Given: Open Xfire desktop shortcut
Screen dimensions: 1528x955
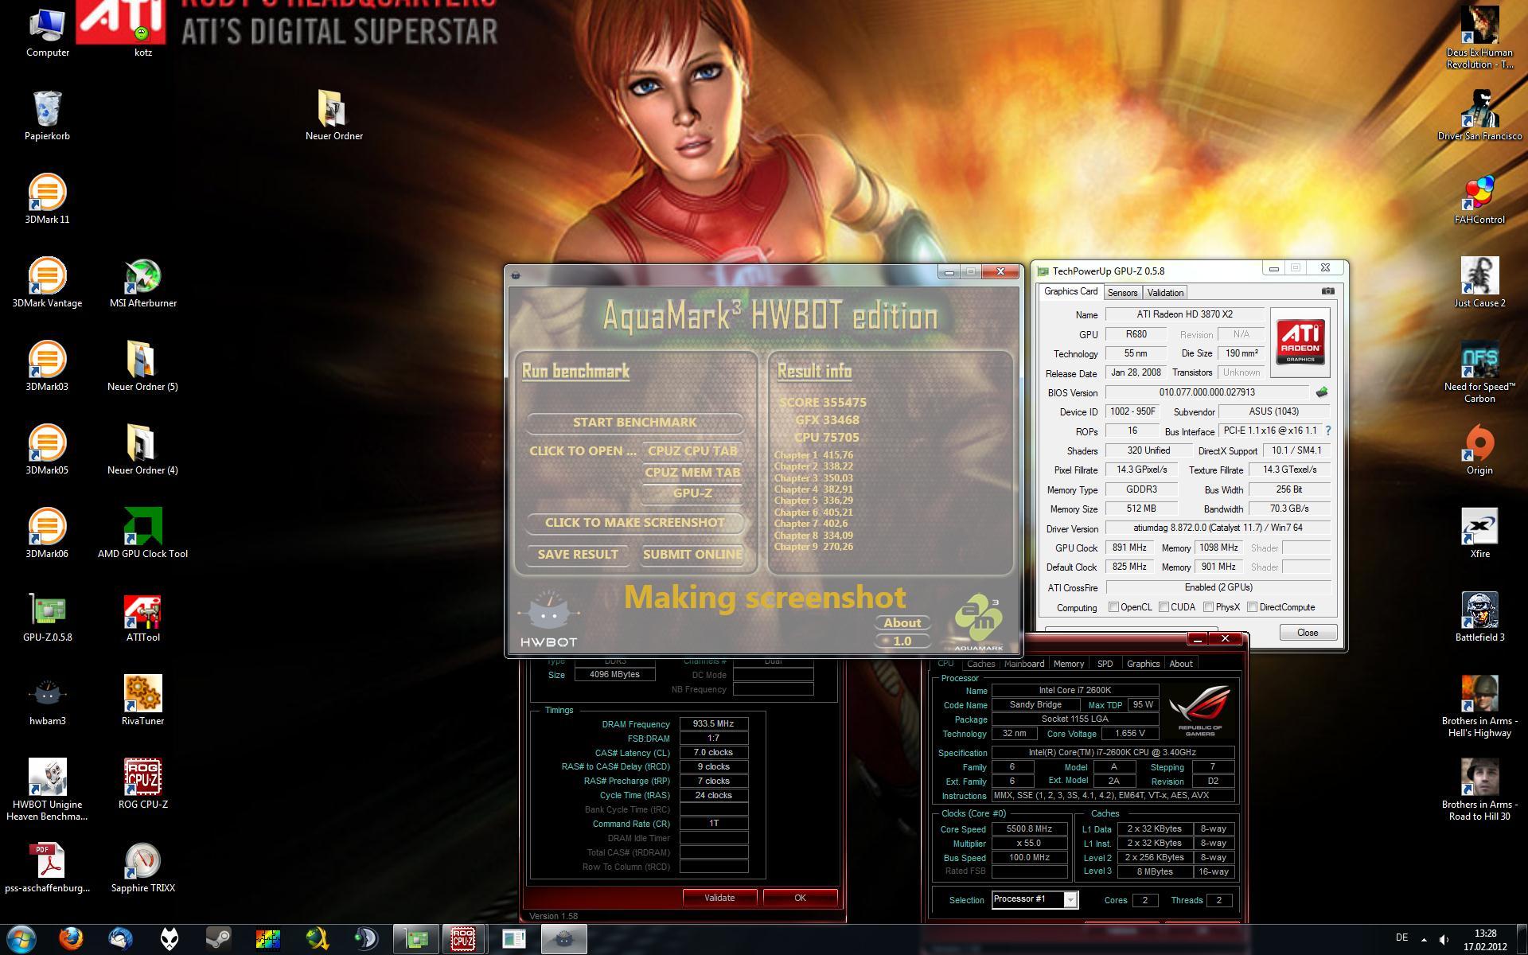Looking at the screenshot, I should (1479, 533).
